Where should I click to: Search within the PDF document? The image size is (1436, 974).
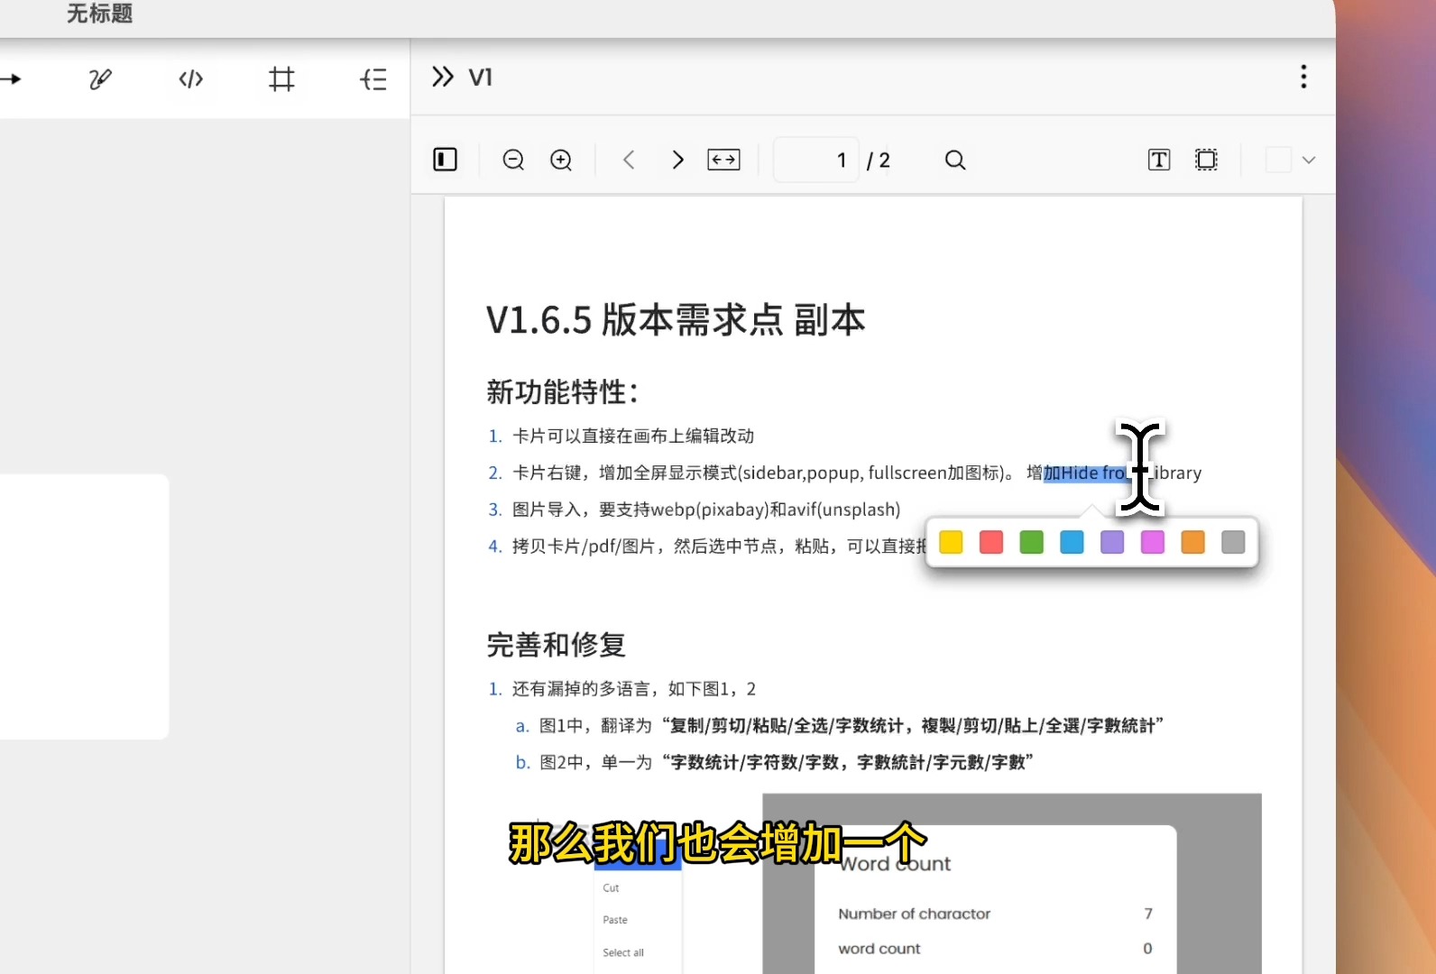(x=955, y=160)
